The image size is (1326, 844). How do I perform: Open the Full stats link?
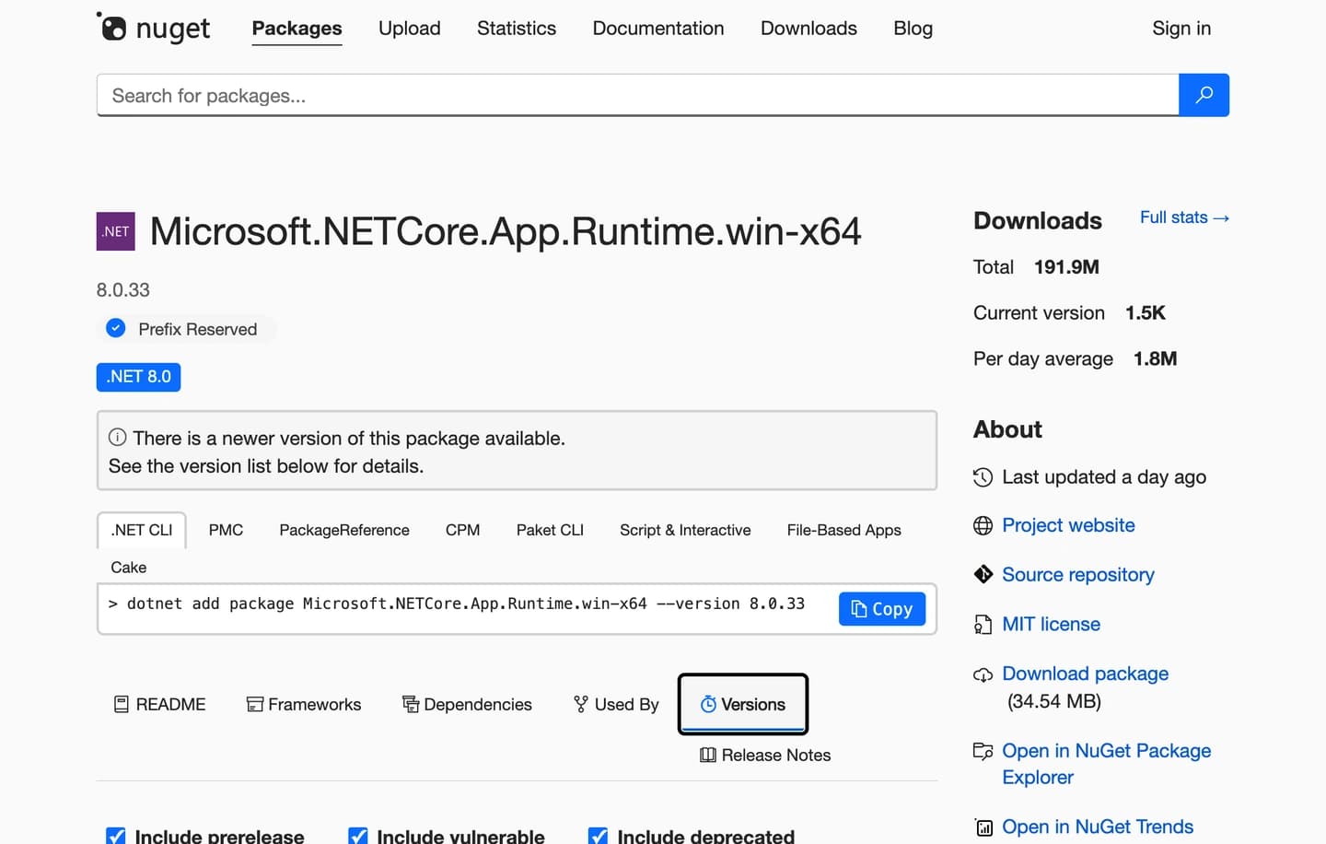pyautogui.click(x=1184, y=217)
